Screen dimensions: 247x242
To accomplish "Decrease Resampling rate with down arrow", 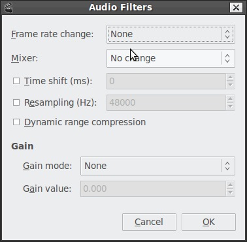I will [x=231, y=106].
